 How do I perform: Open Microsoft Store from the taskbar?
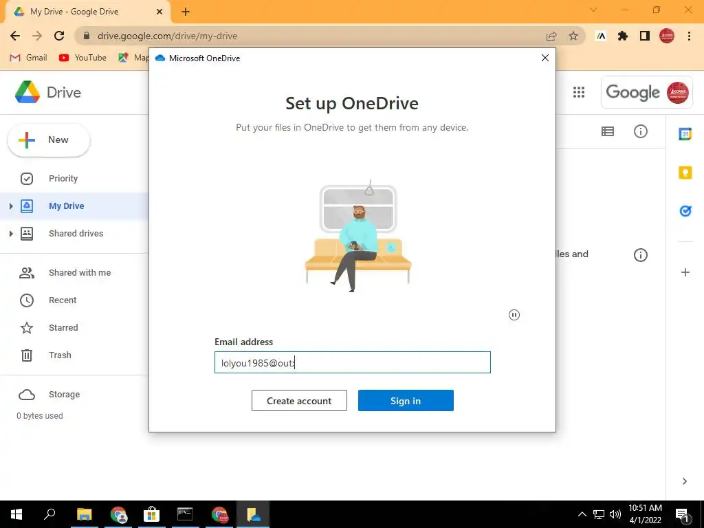(152, 514)
